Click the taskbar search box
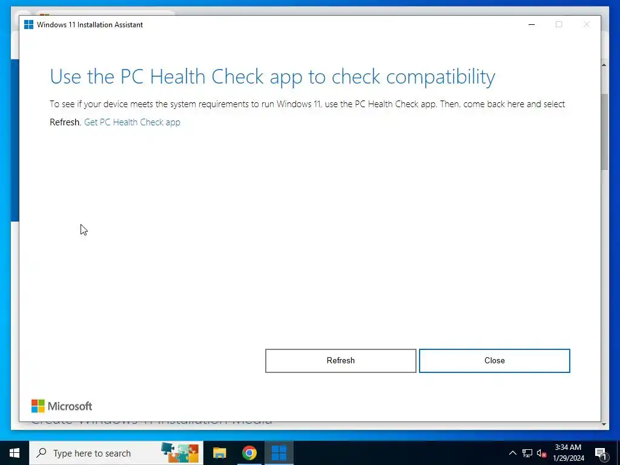 [116, 453]
